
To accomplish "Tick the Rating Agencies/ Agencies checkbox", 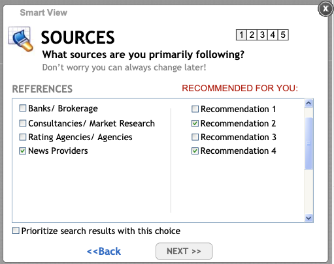I will [x=23, y=137].
